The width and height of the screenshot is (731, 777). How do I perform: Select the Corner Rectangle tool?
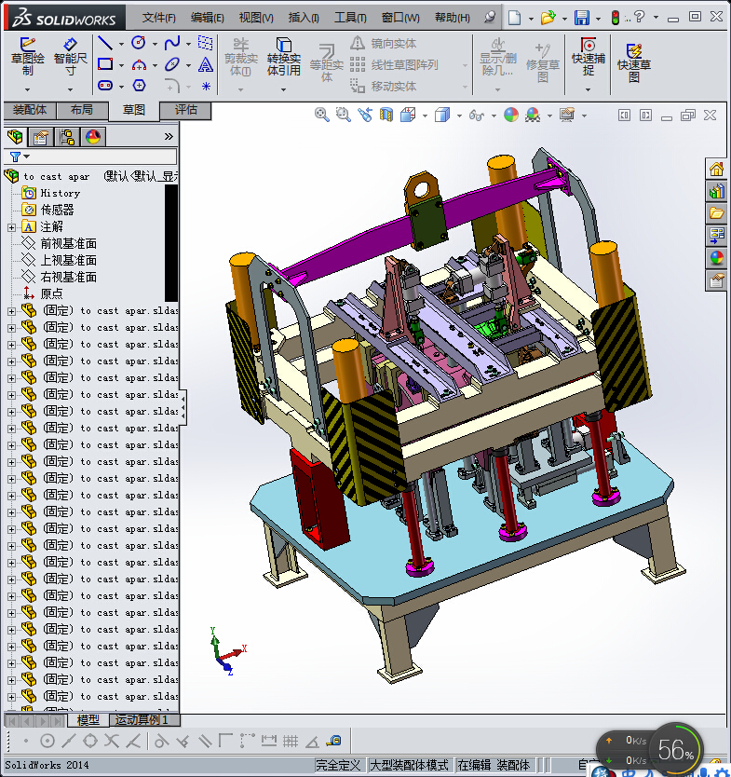pos(105,64)
